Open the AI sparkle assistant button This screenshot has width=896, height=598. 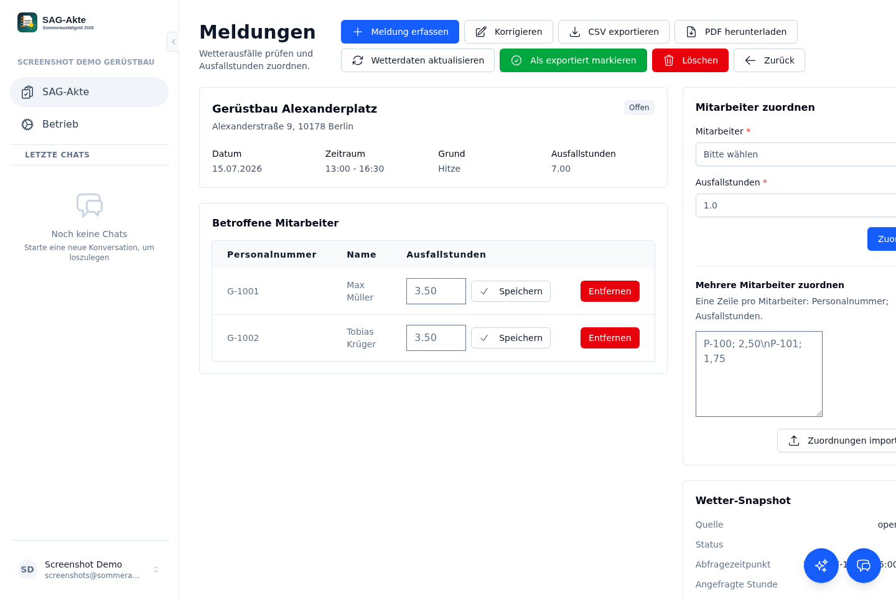[x=821, y=566]
